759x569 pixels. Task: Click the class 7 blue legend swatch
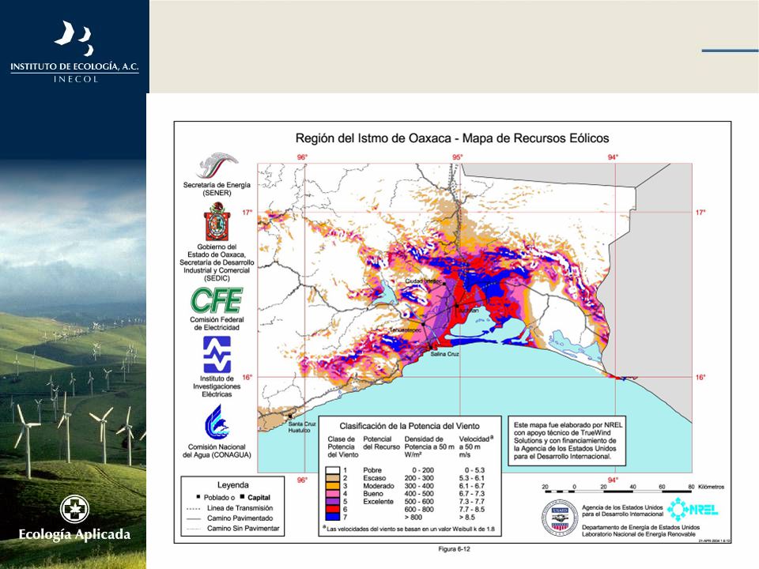(x=333, y=517)
